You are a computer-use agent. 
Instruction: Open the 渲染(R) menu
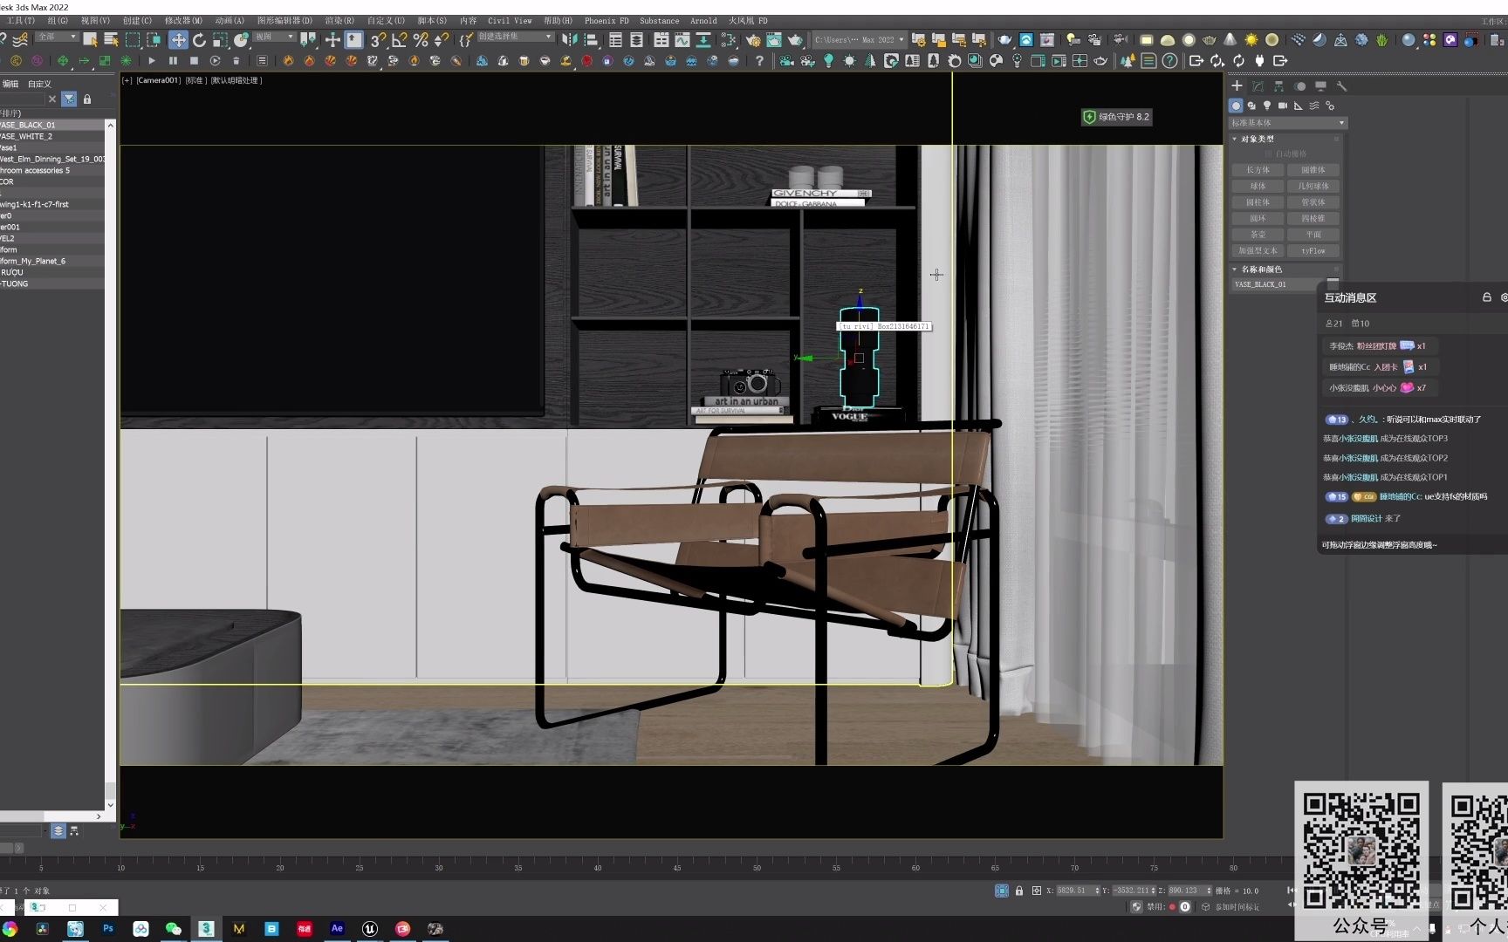pos(339,20)
